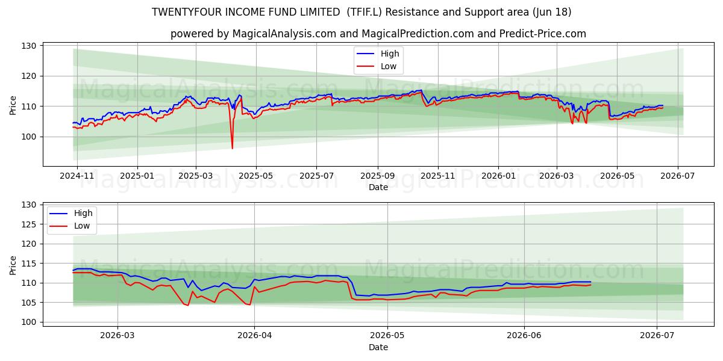Click the '105' price tick on the bottom chart

tap(30, 303)
